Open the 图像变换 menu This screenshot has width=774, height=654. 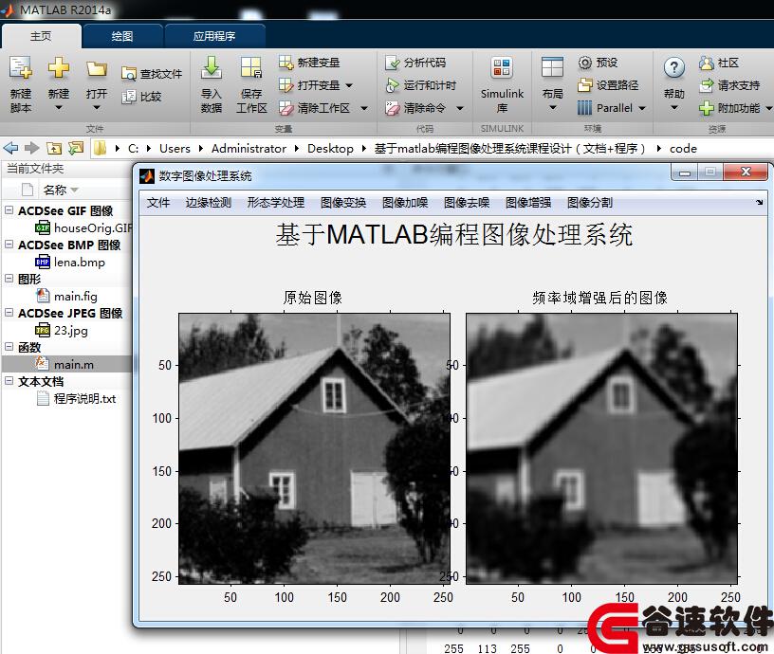tap(343, 202)
